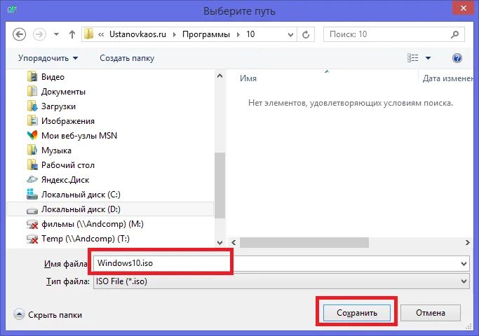Click horizontal scrollbar right arrow
This screenshot has width=479, height=336.
(x=467, y=243)
